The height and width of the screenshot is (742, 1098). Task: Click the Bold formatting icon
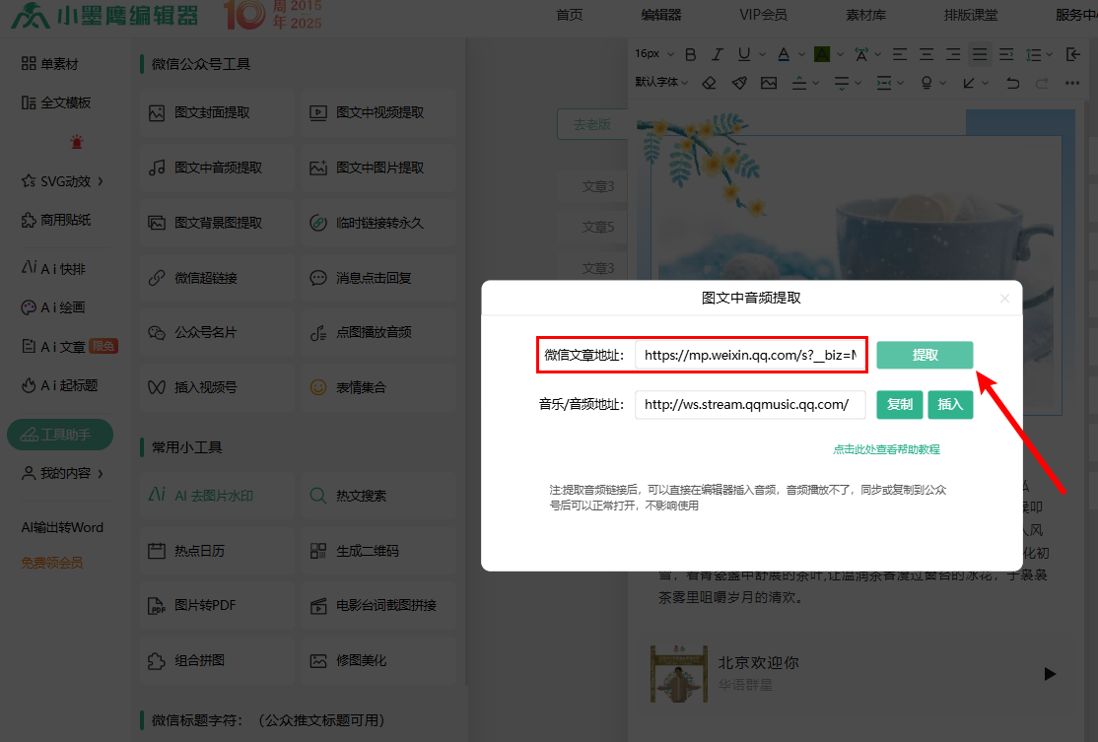(691, 54)
